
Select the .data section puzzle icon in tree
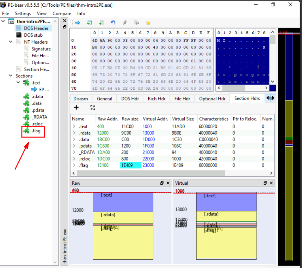tap(26, 103)
